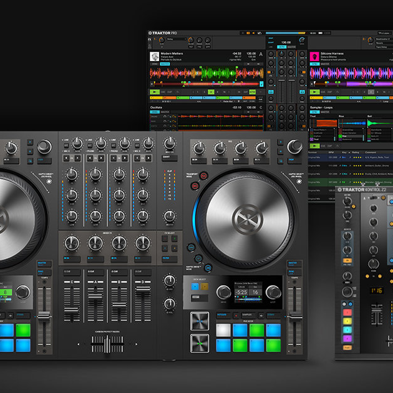Open the Tape Delay effect dropdown

click(x=384, y=47)
